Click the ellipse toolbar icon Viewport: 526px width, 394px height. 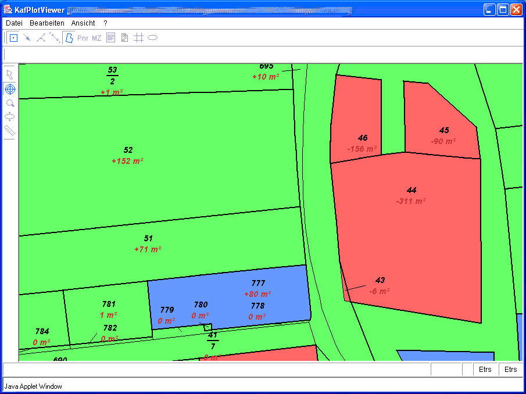point(152,38)
